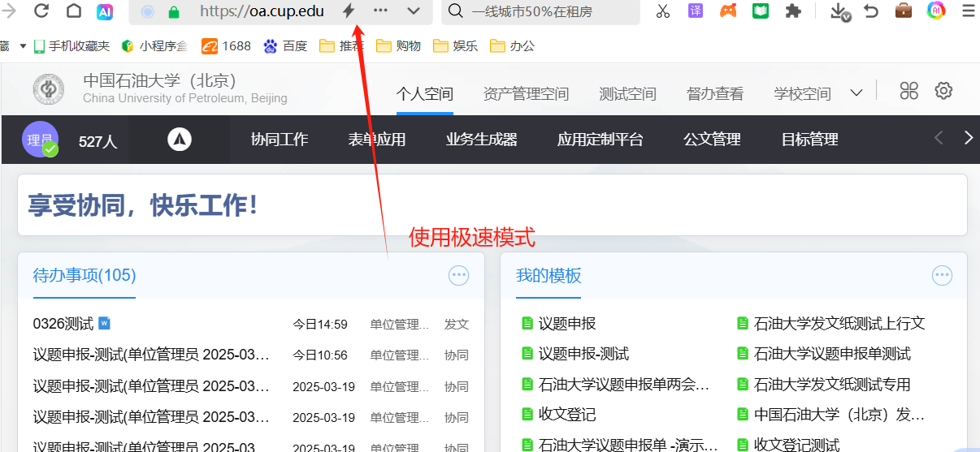
Task: Open the extensions puzzle icon
Action: 793,11
